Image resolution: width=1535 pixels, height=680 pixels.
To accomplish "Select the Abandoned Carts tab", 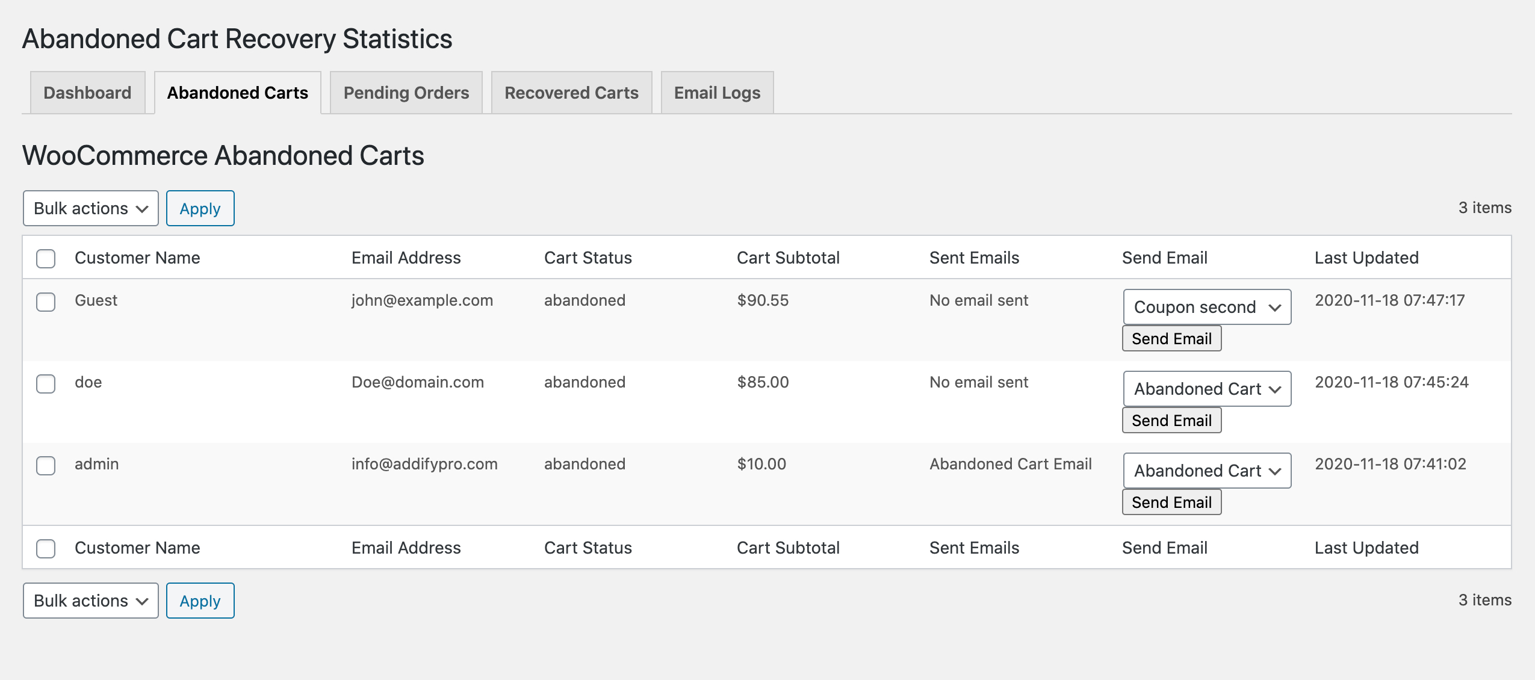I will [237, 93].
